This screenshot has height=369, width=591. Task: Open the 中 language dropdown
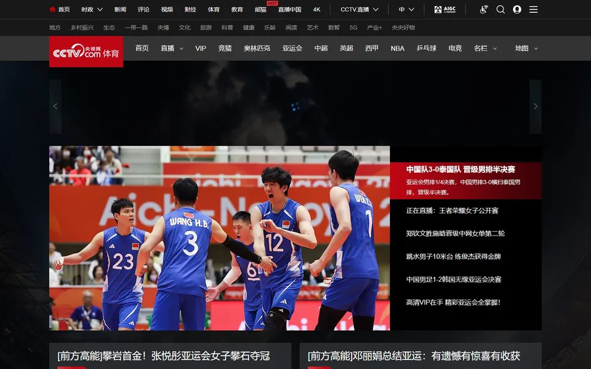pos(406,9)
